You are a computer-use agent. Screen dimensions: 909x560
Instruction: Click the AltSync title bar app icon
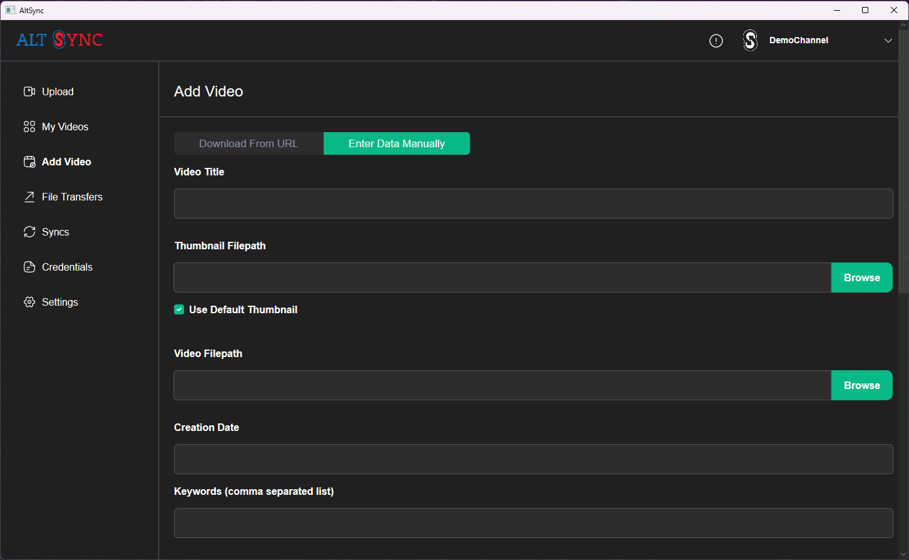(10, 10)
